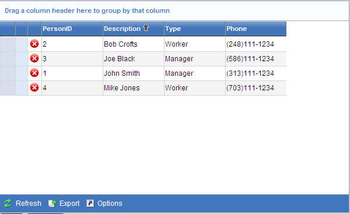This screenshot has width=350, height=214.
Task: Toggle sort arrow on Description column
Action: 146,27
